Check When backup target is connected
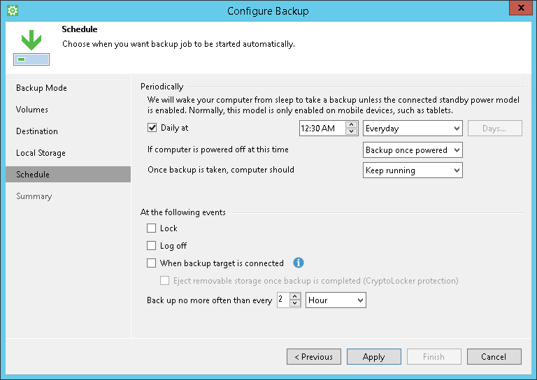537x380 pixels. pyautogui.click(x=152, y=263)
